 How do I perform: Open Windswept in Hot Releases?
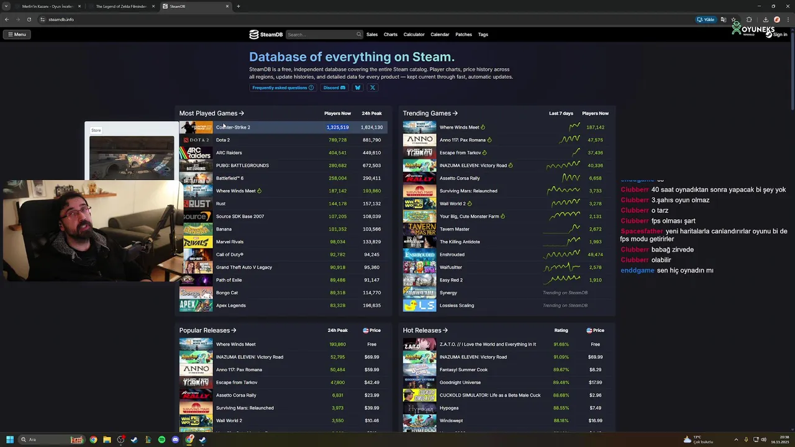click(x=452, y=420)
